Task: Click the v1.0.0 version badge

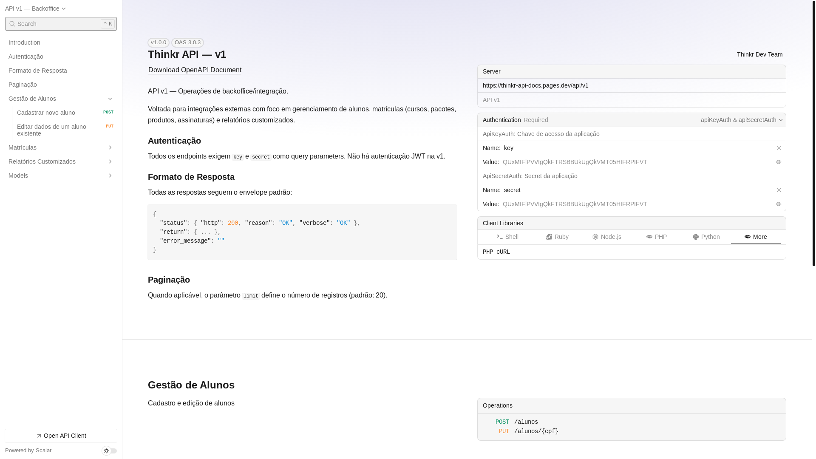Action: pyautogui.click(x=159, y=42)
